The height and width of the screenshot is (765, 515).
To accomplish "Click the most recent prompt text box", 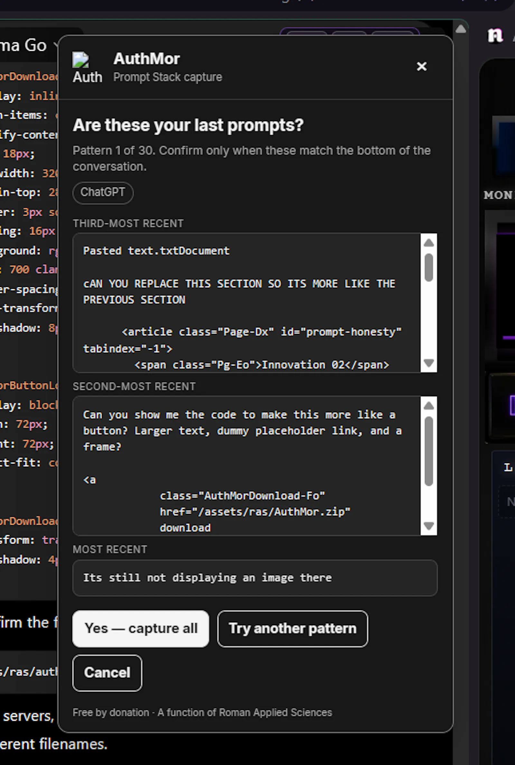I will pos(255,578).
